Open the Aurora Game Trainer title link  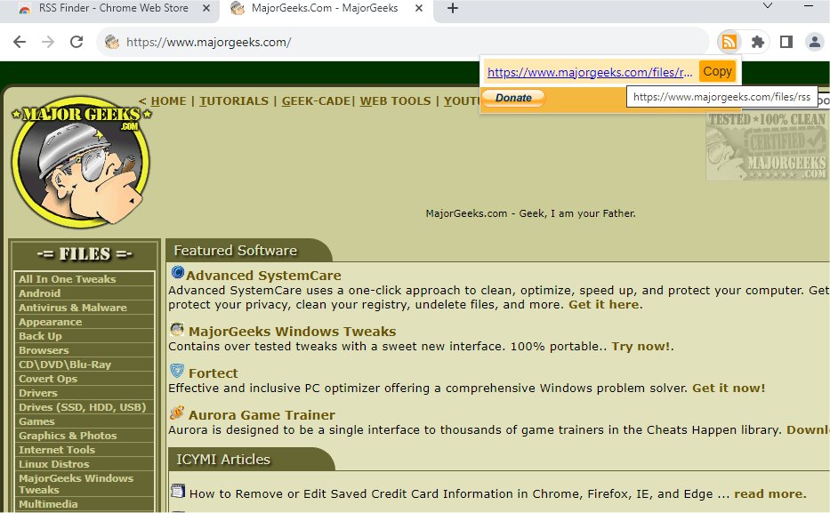[262, 415]
